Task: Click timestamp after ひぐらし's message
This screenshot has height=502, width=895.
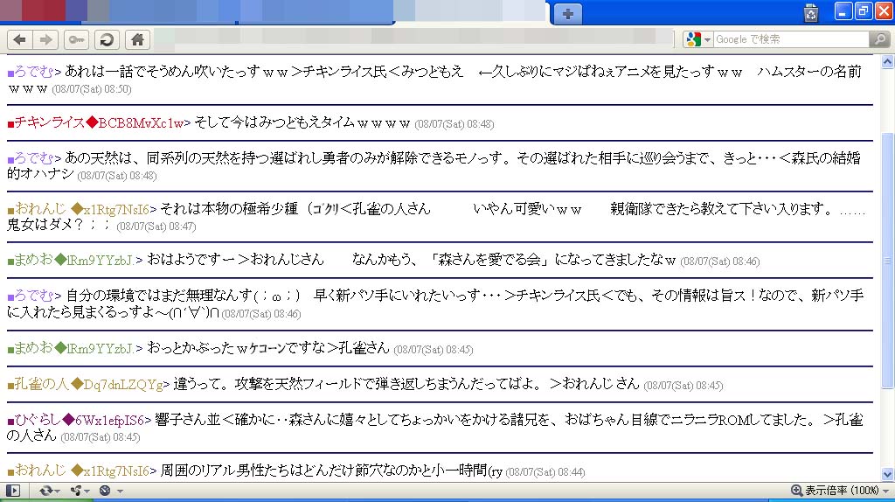Action: click(x=100, y=437)
